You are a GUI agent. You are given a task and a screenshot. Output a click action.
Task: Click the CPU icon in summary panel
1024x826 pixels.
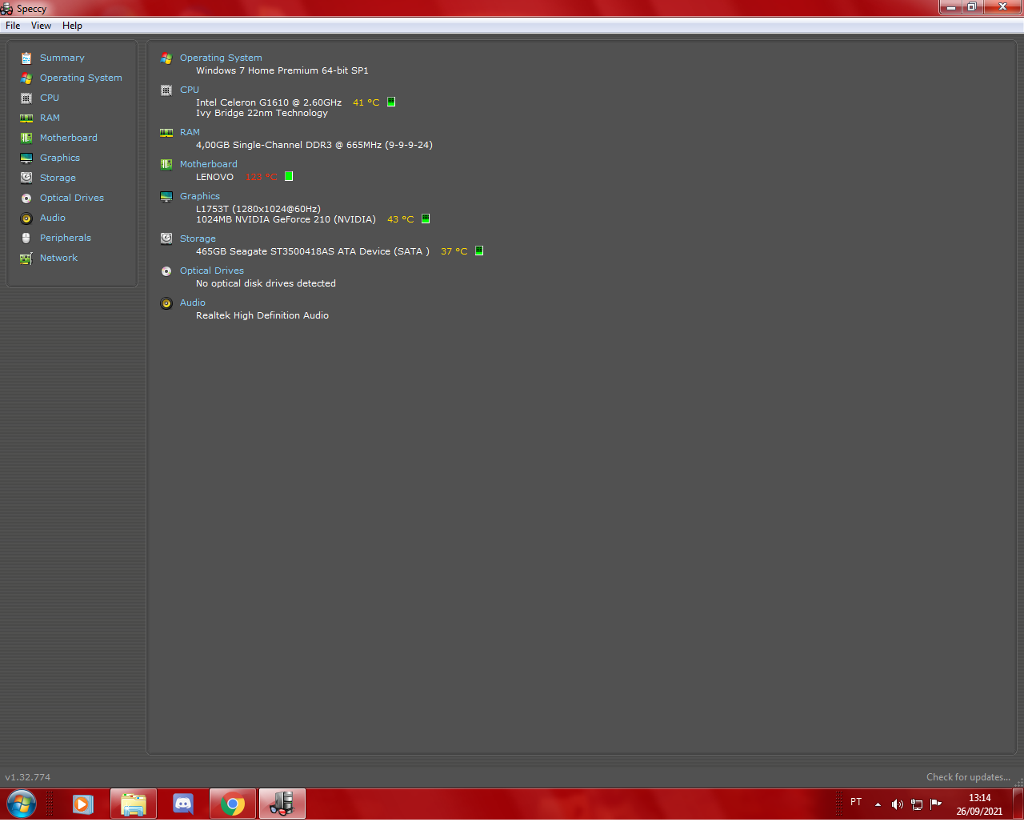tap(166, 90)
